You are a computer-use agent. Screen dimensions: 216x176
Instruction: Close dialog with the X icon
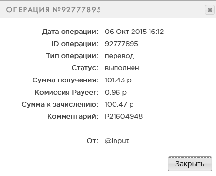click(x=210, y=10)
